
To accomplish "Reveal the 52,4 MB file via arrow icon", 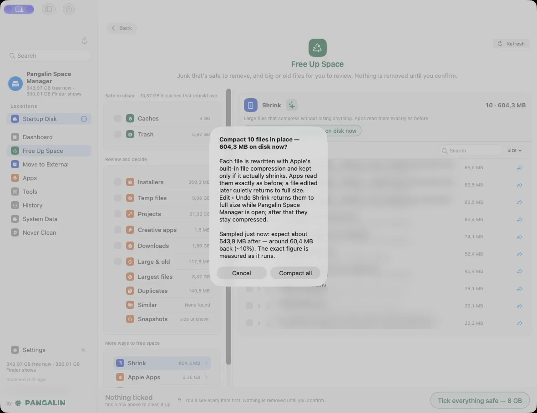I will pyautogui.click(x=520, y=254).
